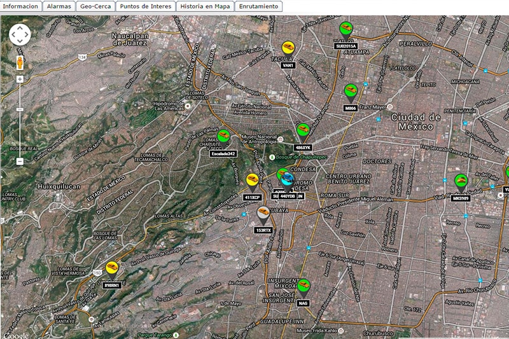The height and width of the screenshot is (339, 509).
Task: Click the GUADALUPE INN label
Action: click(x=282, y=321)
